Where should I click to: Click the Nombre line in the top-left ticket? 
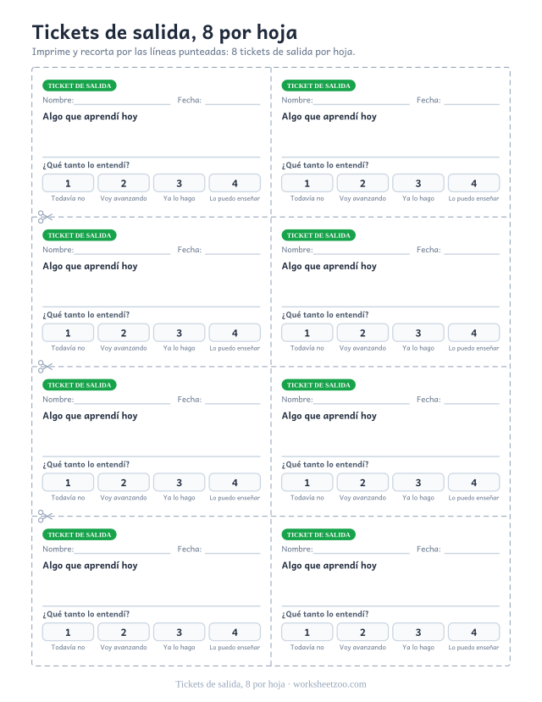(x=122, y=101)
